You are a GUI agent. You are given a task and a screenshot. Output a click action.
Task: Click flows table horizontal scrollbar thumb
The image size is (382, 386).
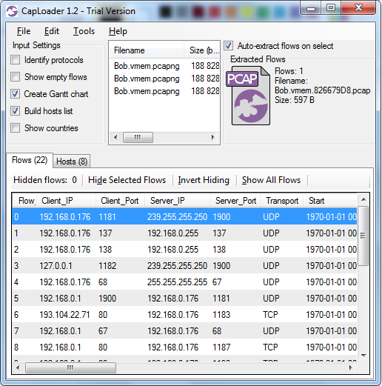pyautogui.click(x=70, y=367)
